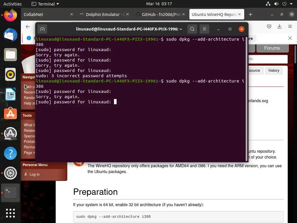Open Activities overview

point(12,4)
